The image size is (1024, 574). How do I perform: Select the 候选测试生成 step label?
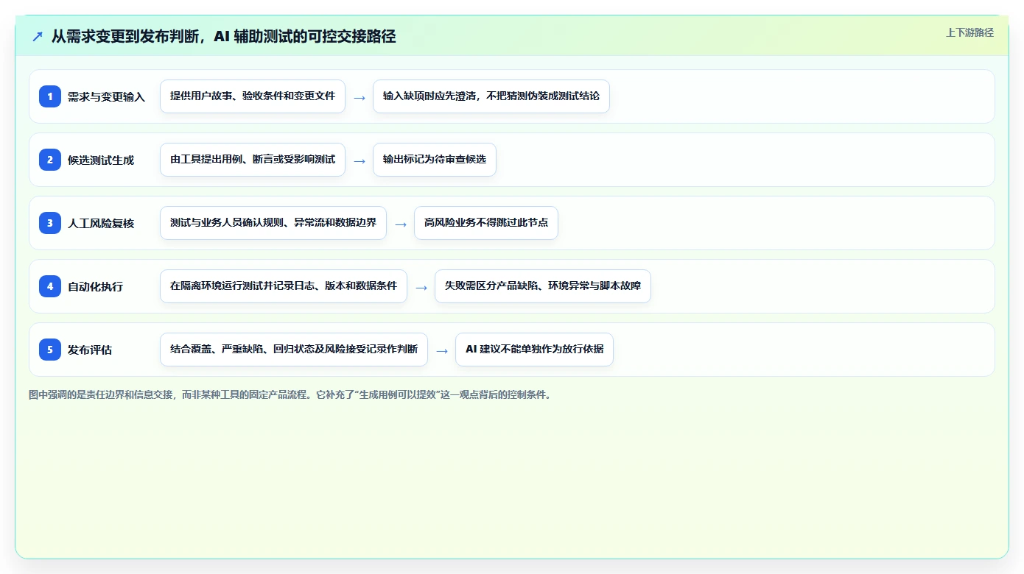[101, 160]
